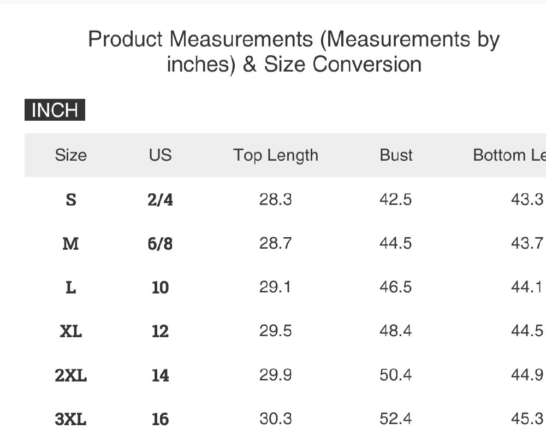Select the S size row label
This screenshot has width=546, height=446.
[71, 200]
